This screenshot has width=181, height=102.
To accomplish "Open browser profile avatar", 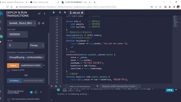I will (x=178, y=7).
